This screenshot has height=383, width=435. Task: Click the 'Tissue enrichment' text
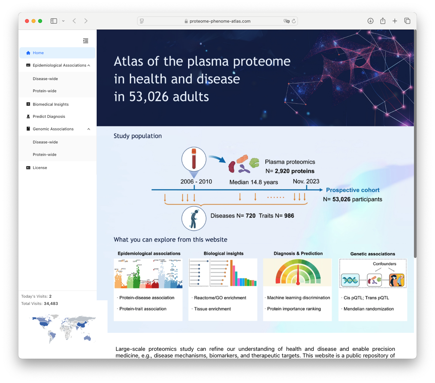[x=212, y=309]
